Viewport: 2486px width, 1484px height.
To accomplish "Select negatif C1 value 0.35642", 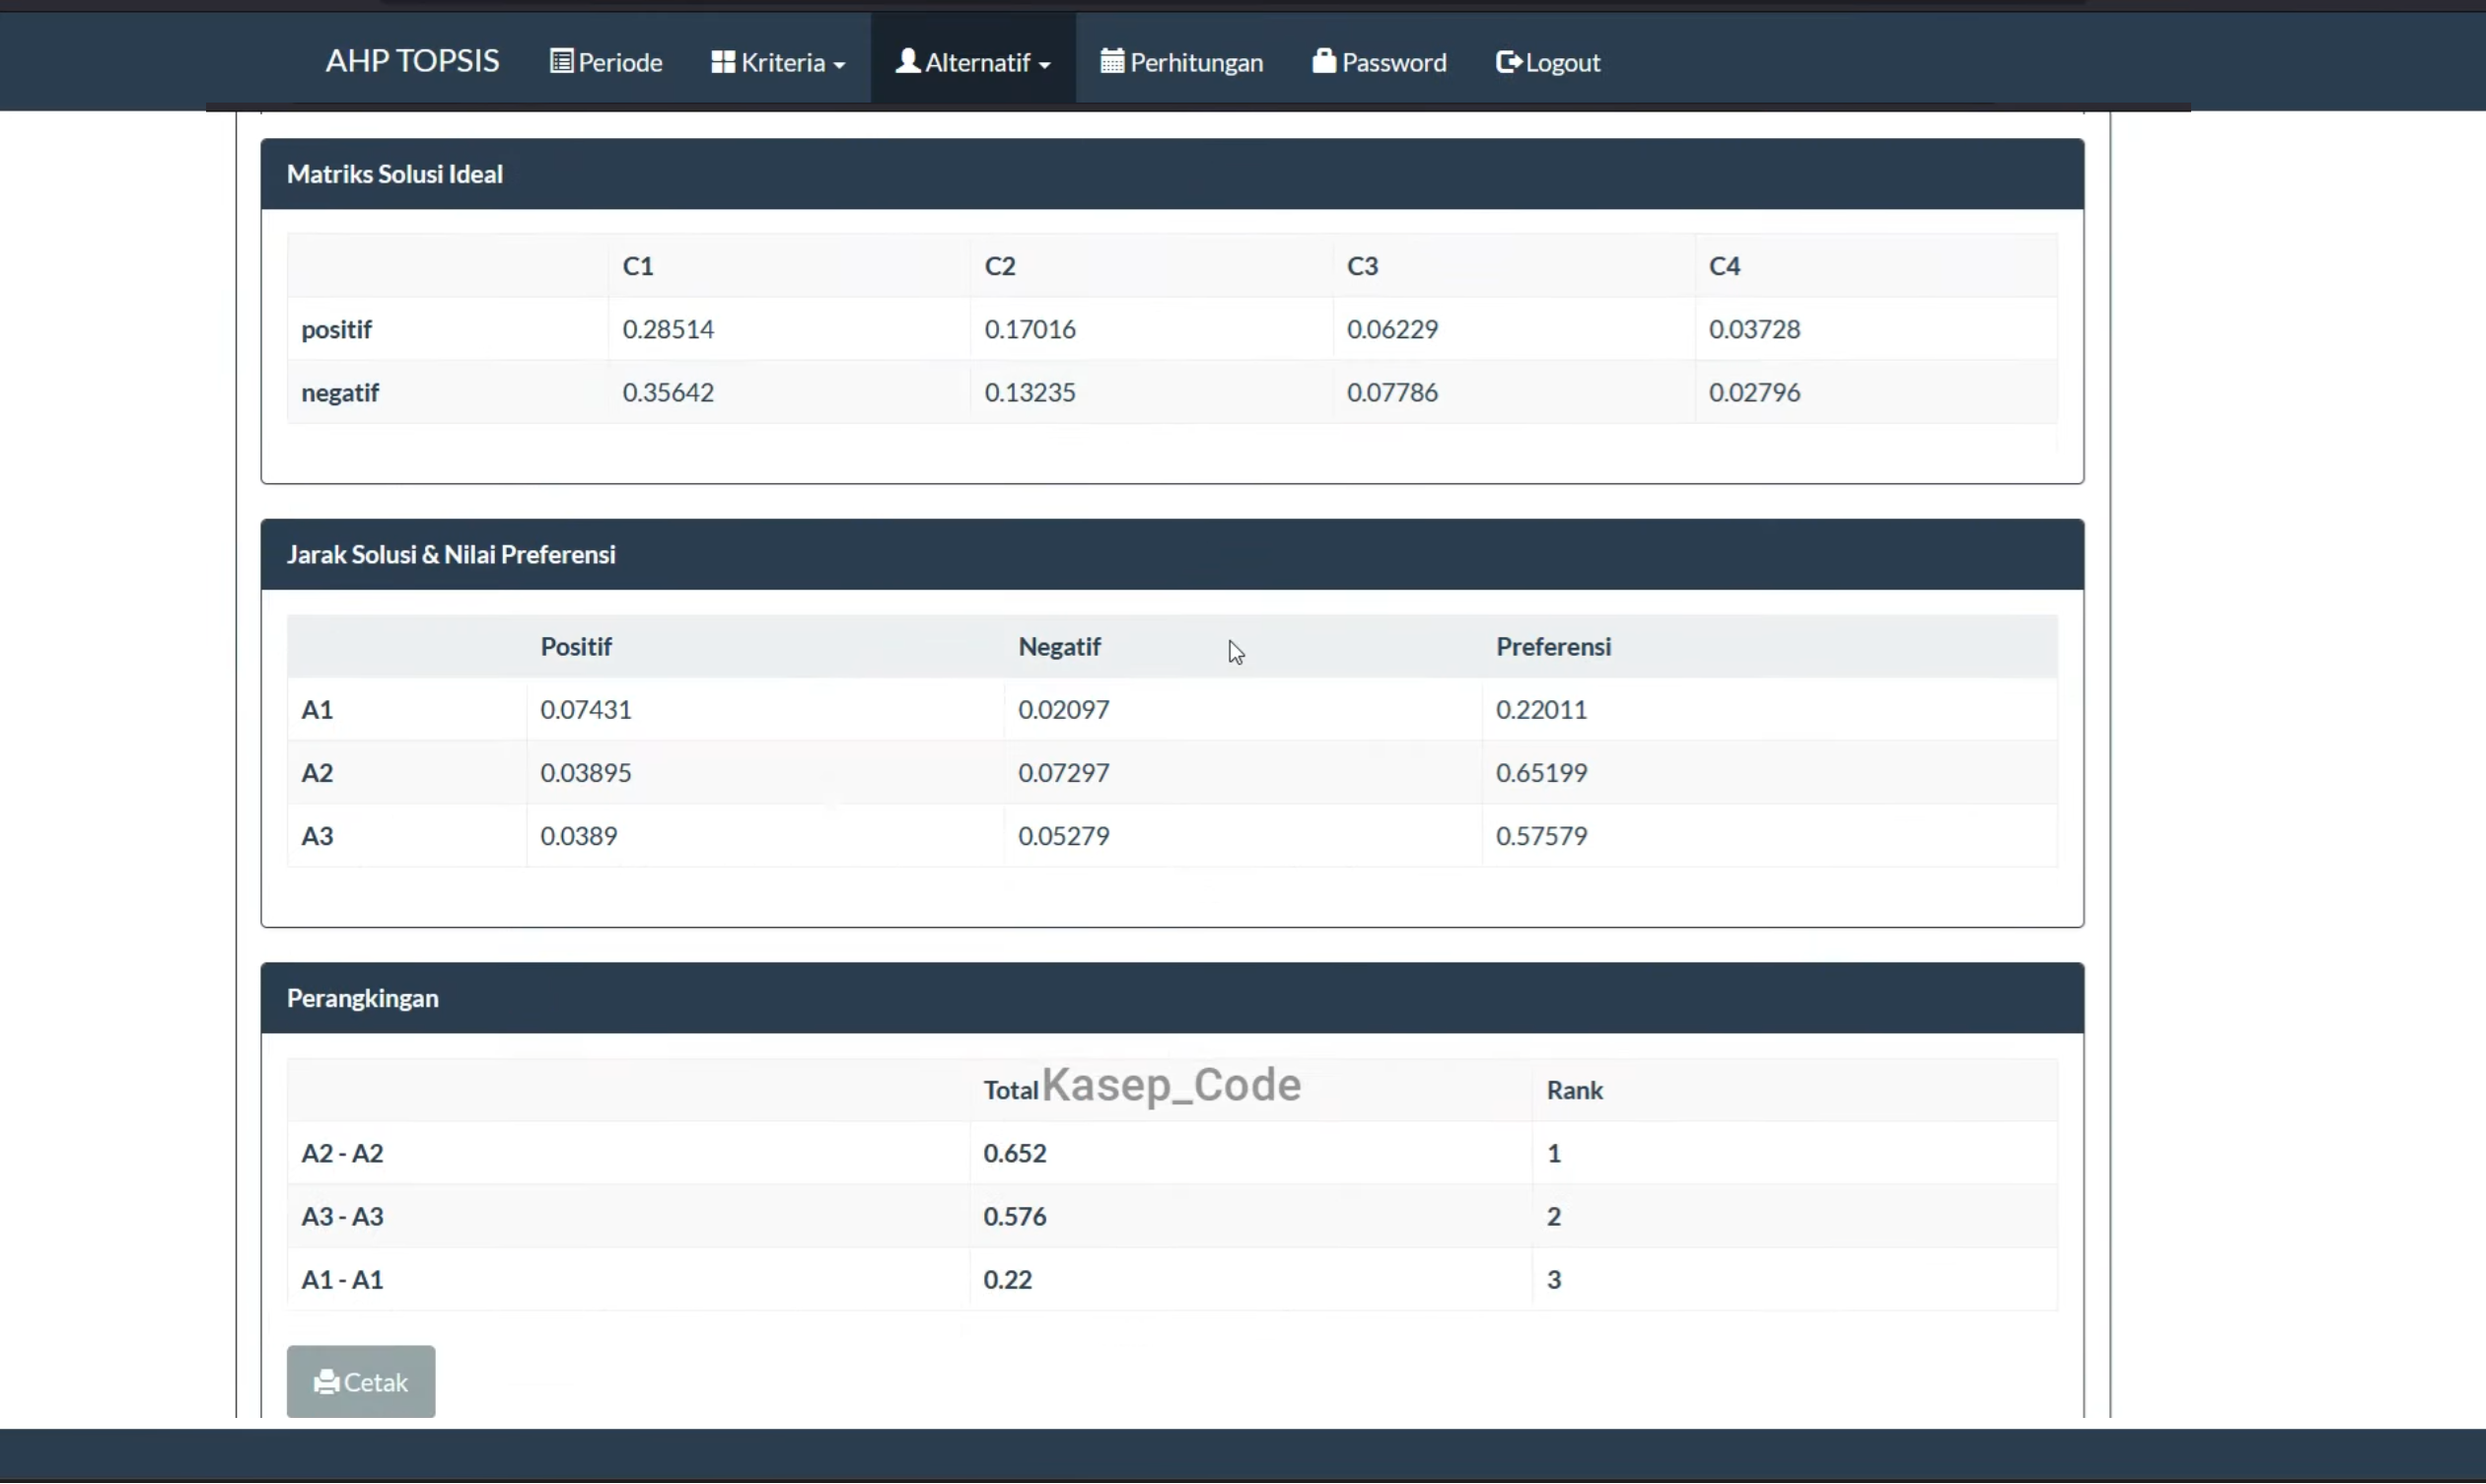I will point(668,392).
